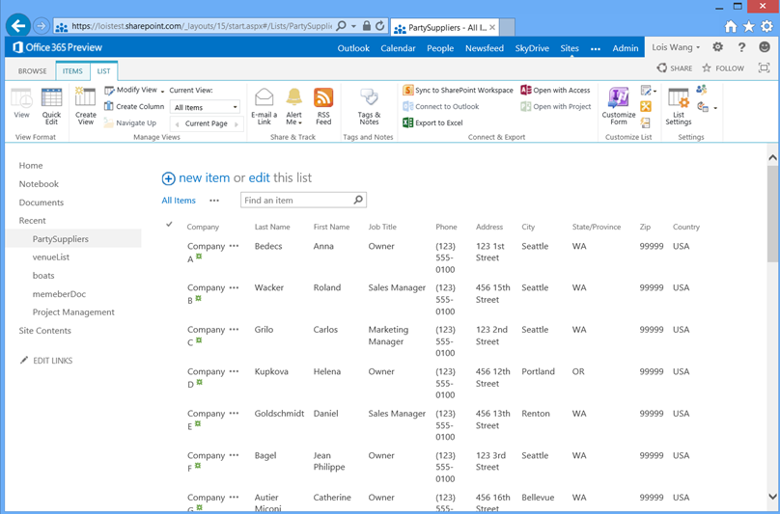Image resolution: width=780 pixels, height=514 pixels.
Task: Click Export to Excel
Action: point(432,122)
